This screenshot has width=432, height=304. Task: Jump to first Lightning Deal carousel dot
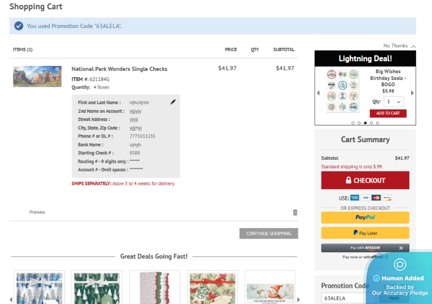(x=353, y=123)
